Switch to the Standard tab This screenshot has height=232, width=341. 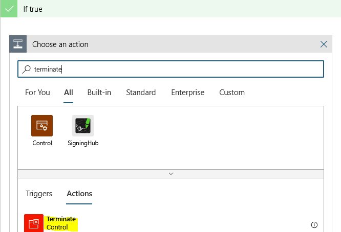141,92
